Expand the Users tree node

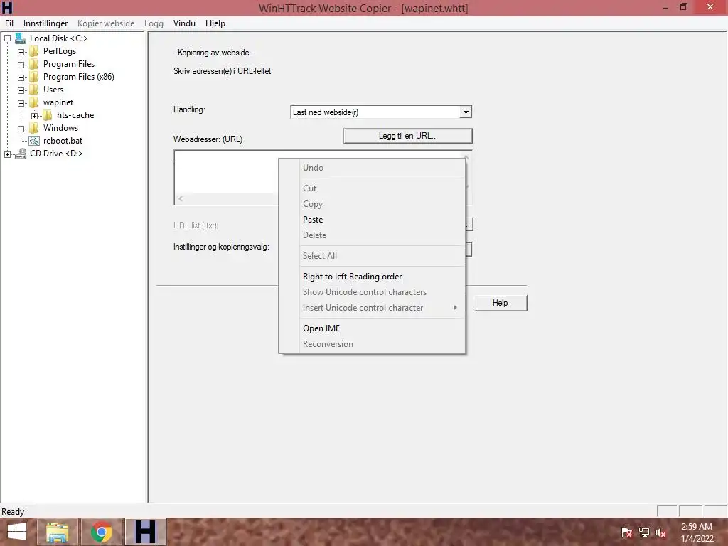pos(21,90)
